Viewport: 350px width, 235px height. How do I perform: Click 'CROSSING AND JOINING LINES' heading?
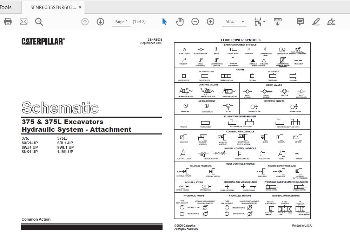(x=240, y=182)
